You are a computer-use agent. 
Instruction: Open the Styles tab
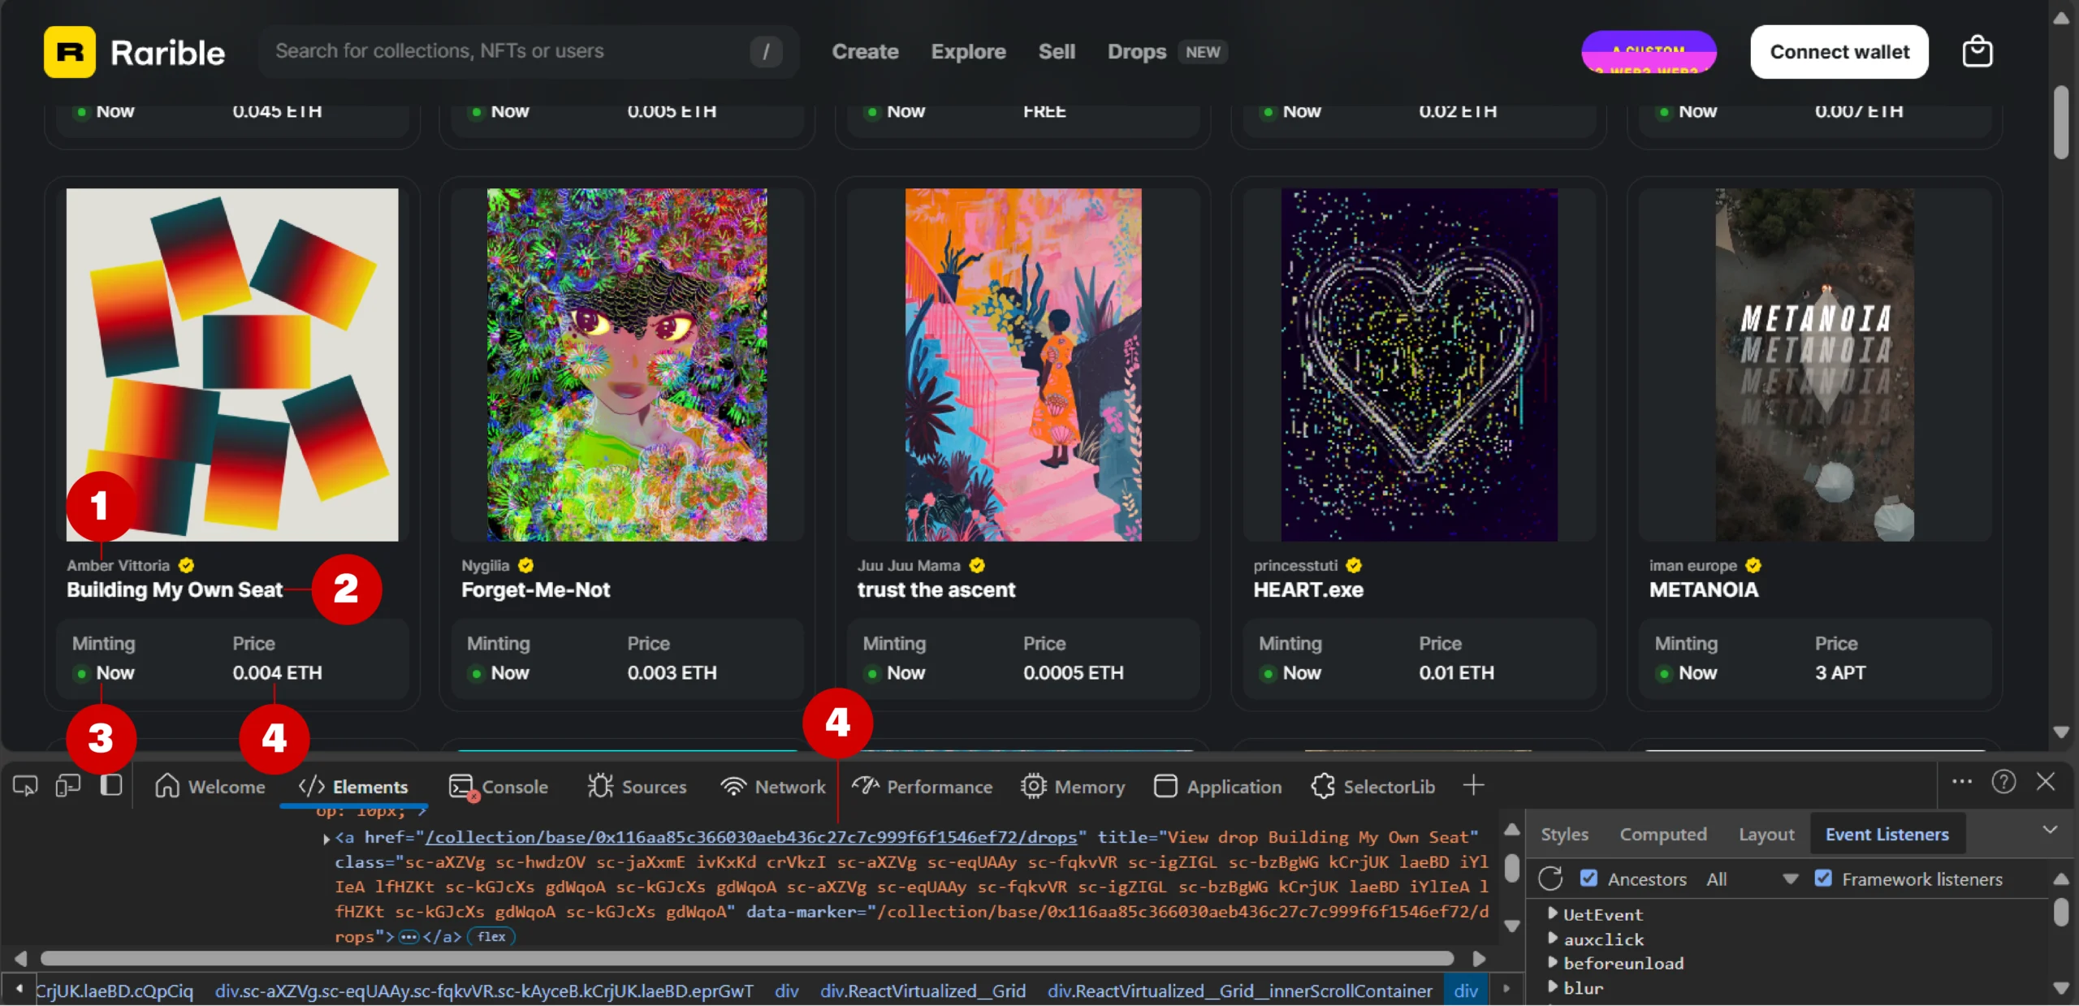click(x=1564, y=834)
